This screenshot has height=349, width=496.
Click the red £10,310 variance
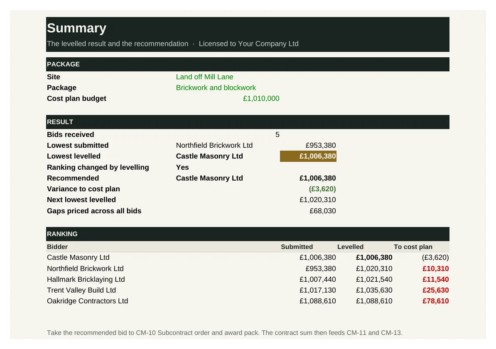coord(436,268)
